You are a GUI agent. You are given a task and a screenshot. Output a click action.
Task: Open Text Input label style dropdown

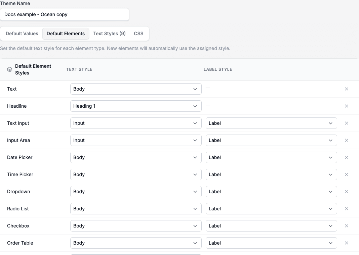pos(271,123)
